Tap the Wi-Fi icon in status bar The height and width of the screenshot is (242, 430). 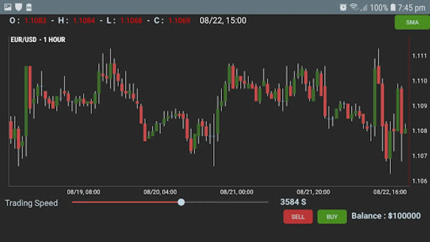coord(354,7)
